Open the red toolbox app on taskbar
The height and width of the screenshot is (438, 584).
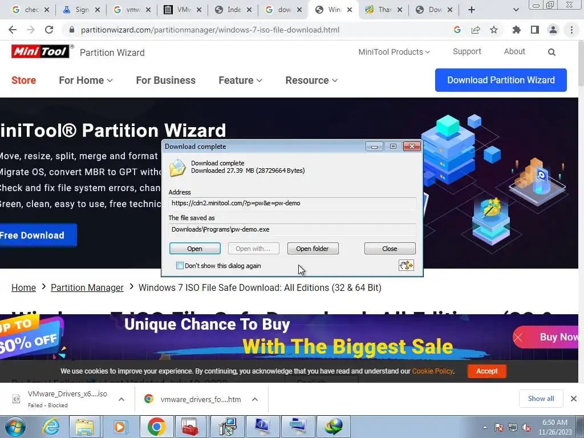(190, 427)
